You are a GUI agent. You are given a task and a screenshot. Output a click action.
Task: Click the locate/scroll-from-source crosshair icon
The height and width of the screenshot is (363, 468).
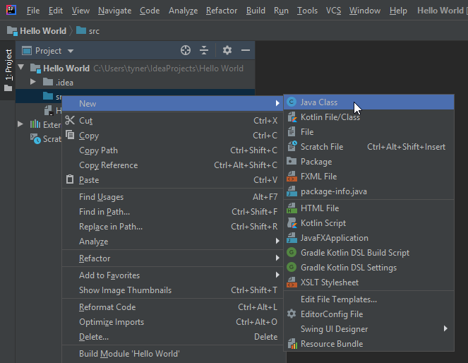tap(186, 50)
